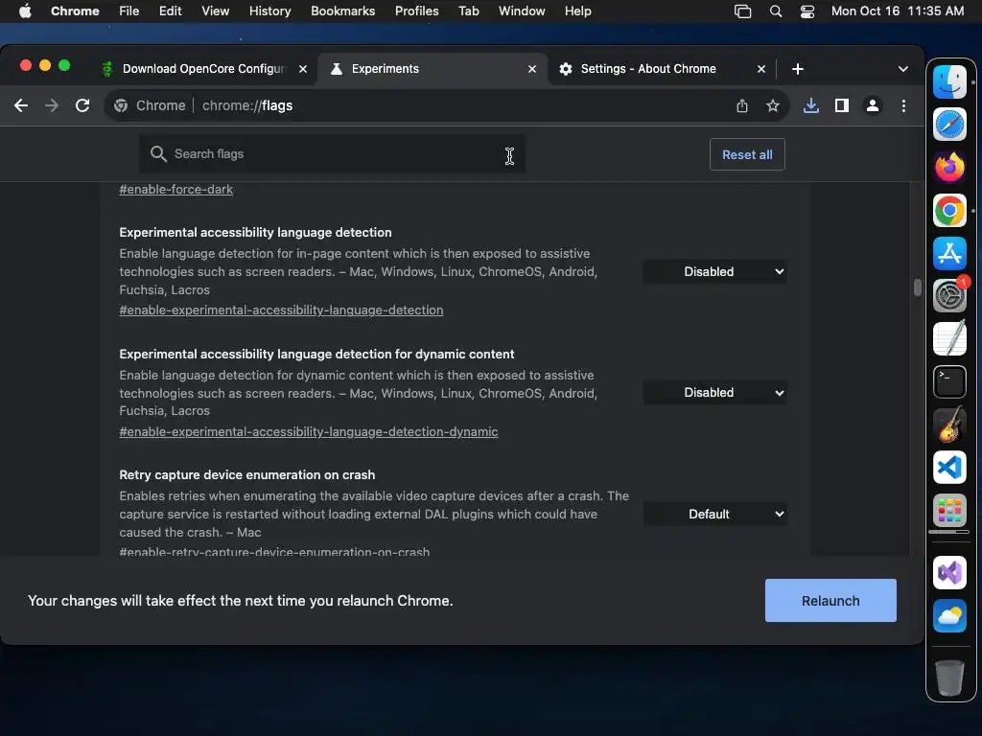Open Default dropdown for Retry capture device enumeration
Viewport: 982px width, 736px height.
coord(714,514)
